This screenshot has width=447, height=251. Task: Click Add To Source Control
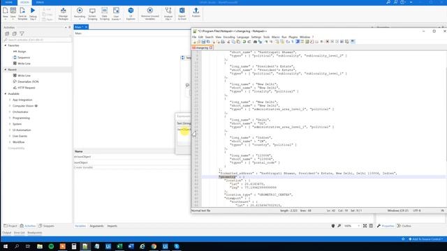425,239
